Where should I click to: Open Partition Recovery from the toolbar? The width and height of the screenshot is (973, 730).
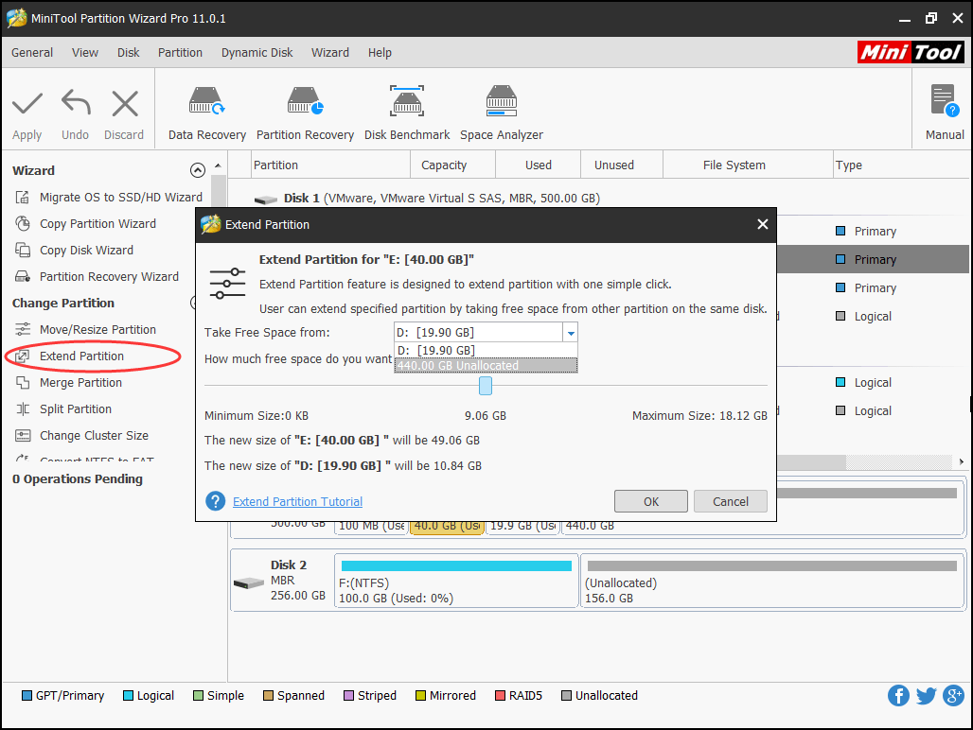pyautogui.click(x=305, y=109)
